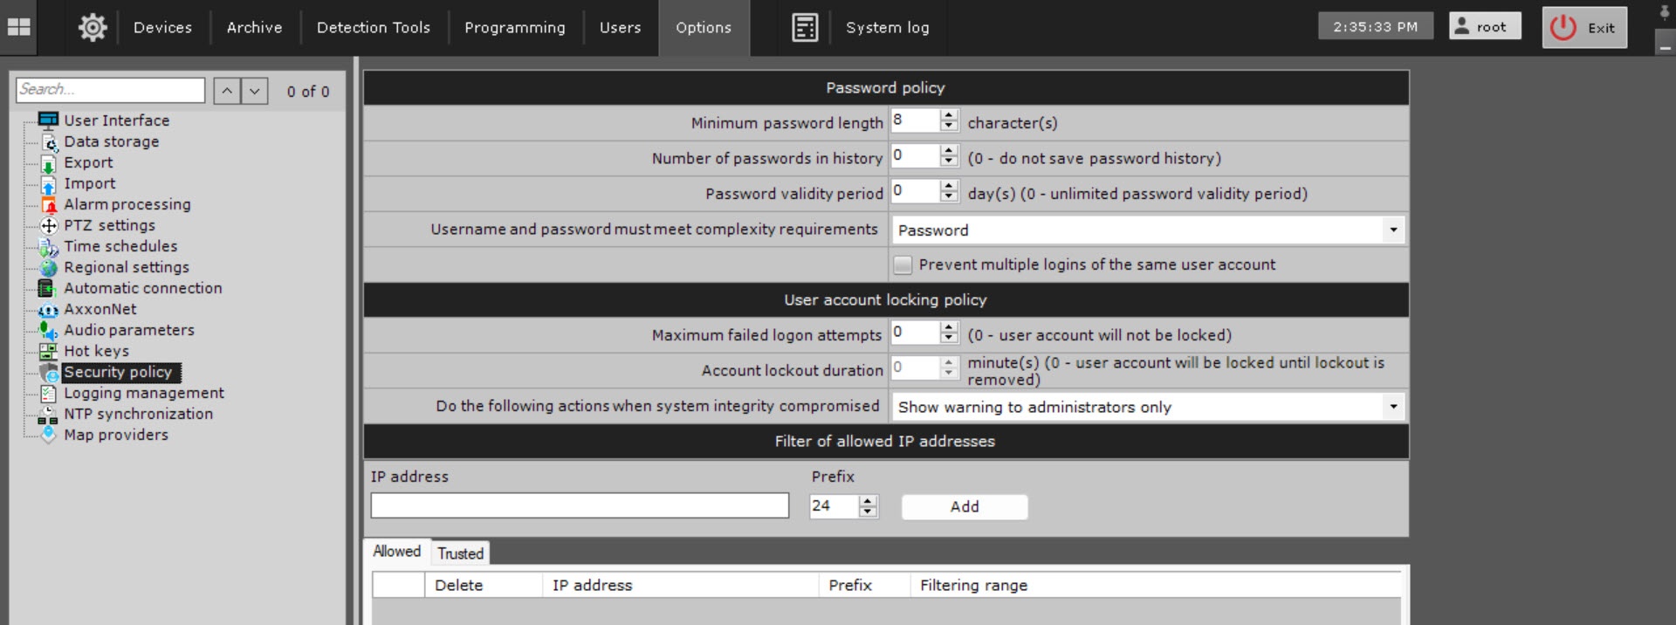Switch to the Trusted IP tab
The height and width of the screenshot is (625, 1676).
460,553
